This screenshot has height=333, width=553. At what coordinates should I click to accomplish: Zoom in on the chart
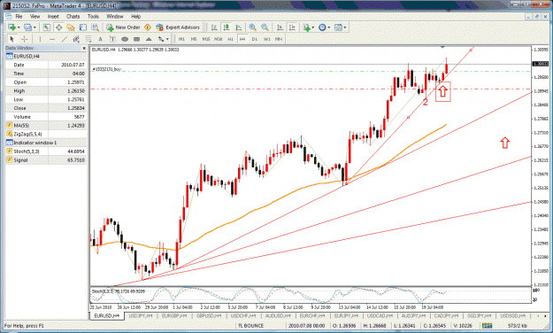[252, 27]
